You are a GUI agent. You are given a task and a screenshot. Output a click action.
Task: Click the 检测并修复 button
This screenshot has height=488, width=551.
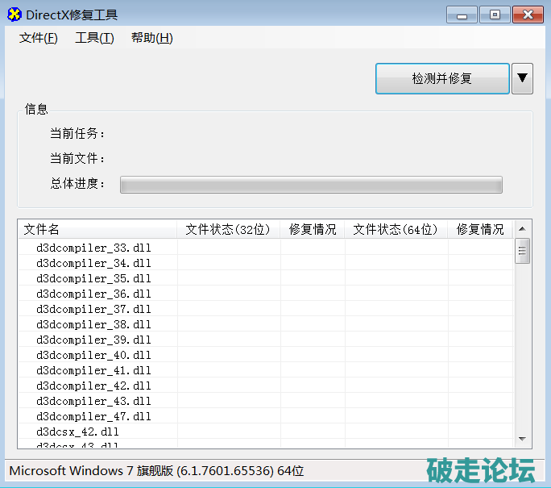pyautogui.click(x=442, y=78)
